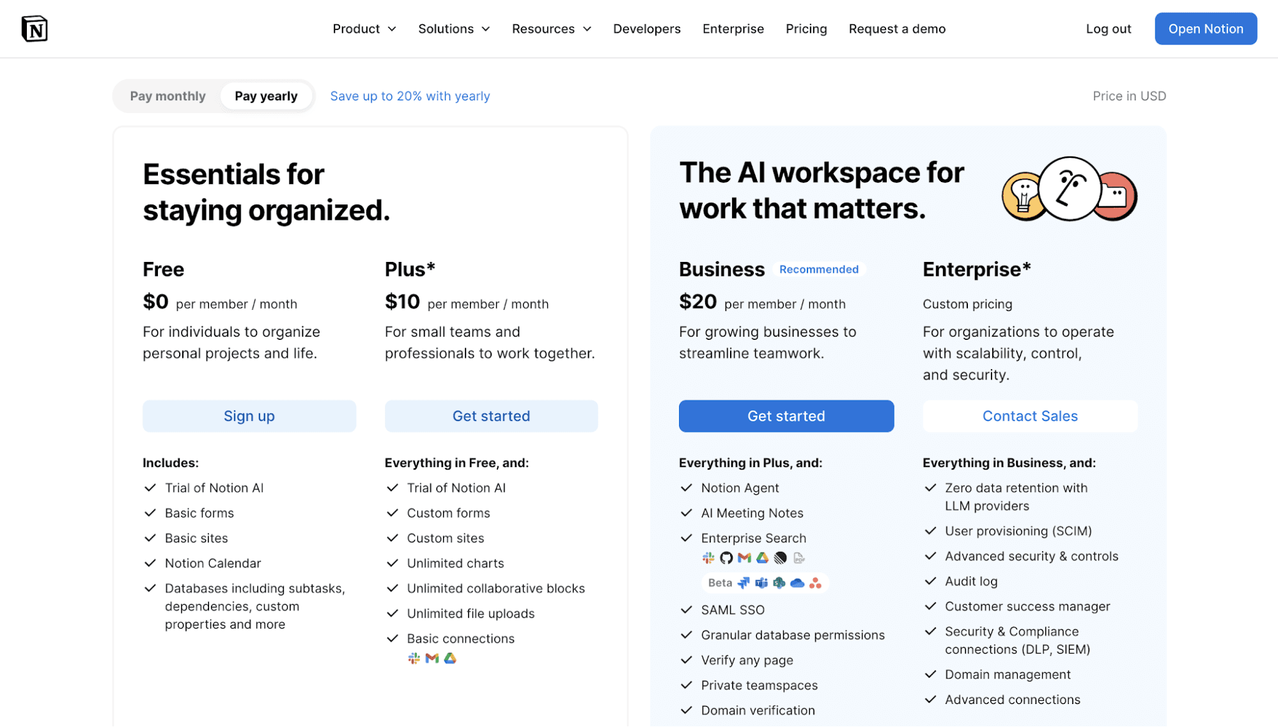Click Get started under the Plus plan
The width and height of the screenshot is (1278, 727).
[x=492, y=417]
